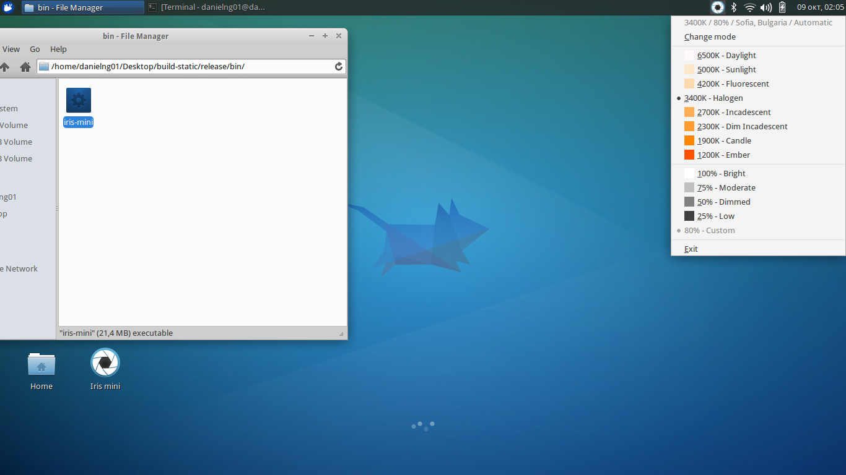Go up to parent folder in File Manager
The width and height of the screenshot is (846, 475).
click(5, 67)
